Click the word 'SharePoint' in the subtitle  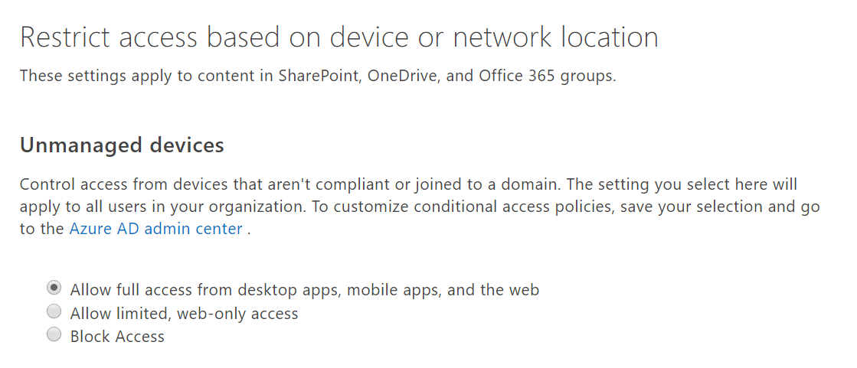(319, 76)
